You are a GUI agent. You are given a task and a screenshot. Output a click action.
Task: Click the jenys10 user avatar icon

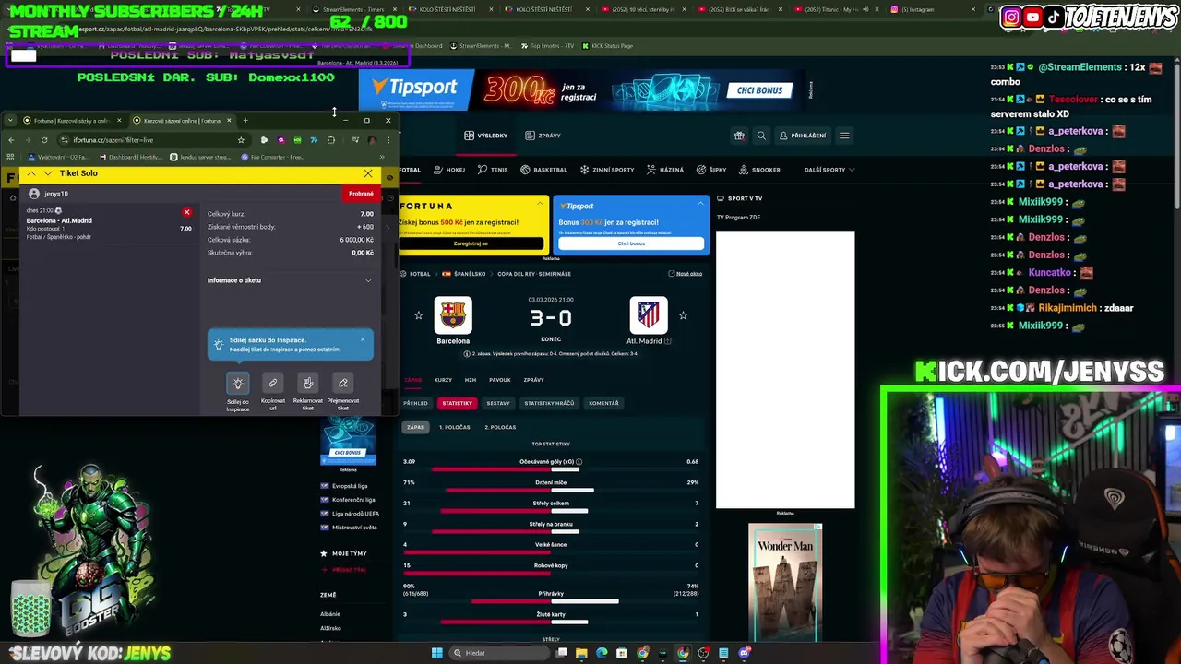tap(34, 194)
